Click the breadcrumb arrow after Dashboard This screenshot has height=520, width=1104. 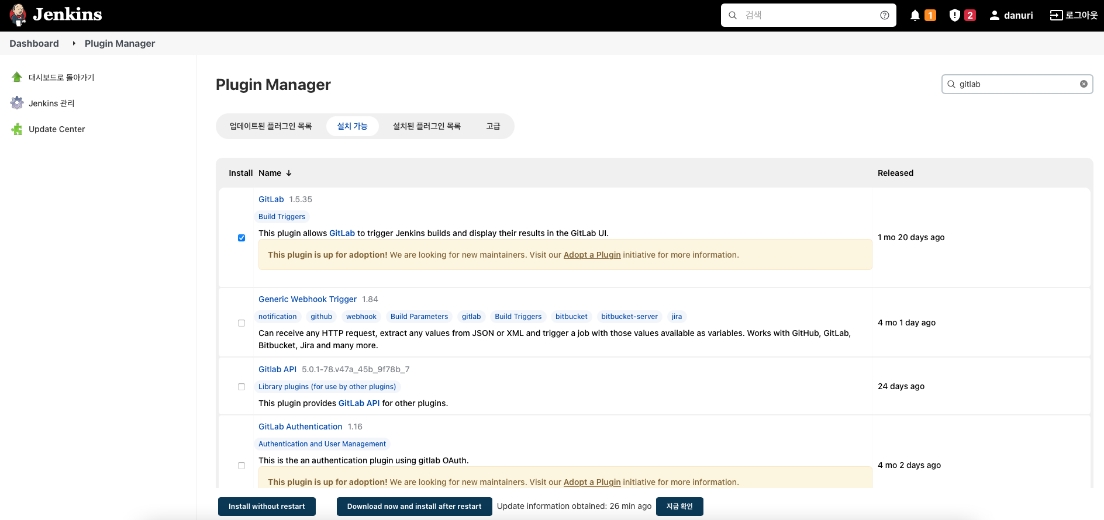(x=74, y=43)
